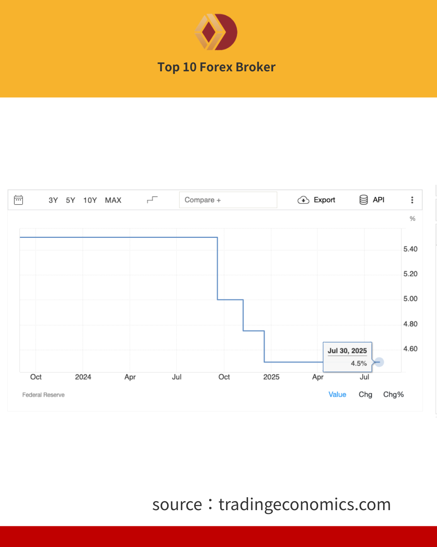
Task: Select the chart type step-line icon
Action: 152,199
